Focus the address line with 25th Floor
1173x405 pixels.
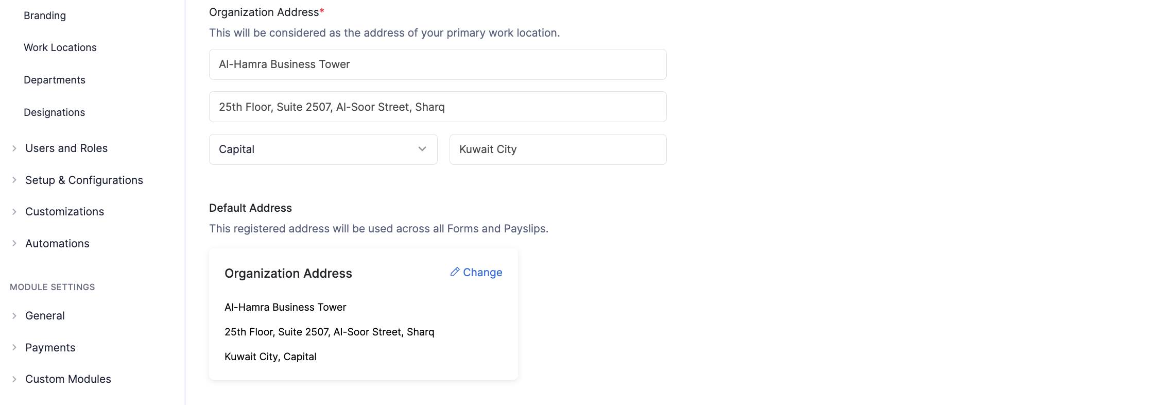pyautogui.click(x=438, y=107)
